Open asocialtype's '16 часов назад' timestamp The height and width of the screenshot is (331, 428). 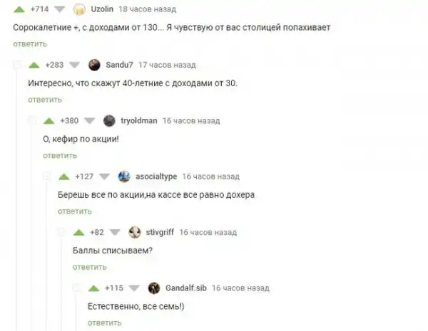[x=211, y=177]
